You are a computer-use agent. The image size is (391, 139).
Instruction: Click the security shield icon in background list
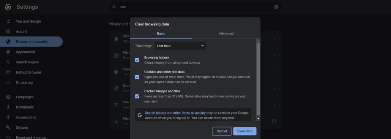point(116,88)
